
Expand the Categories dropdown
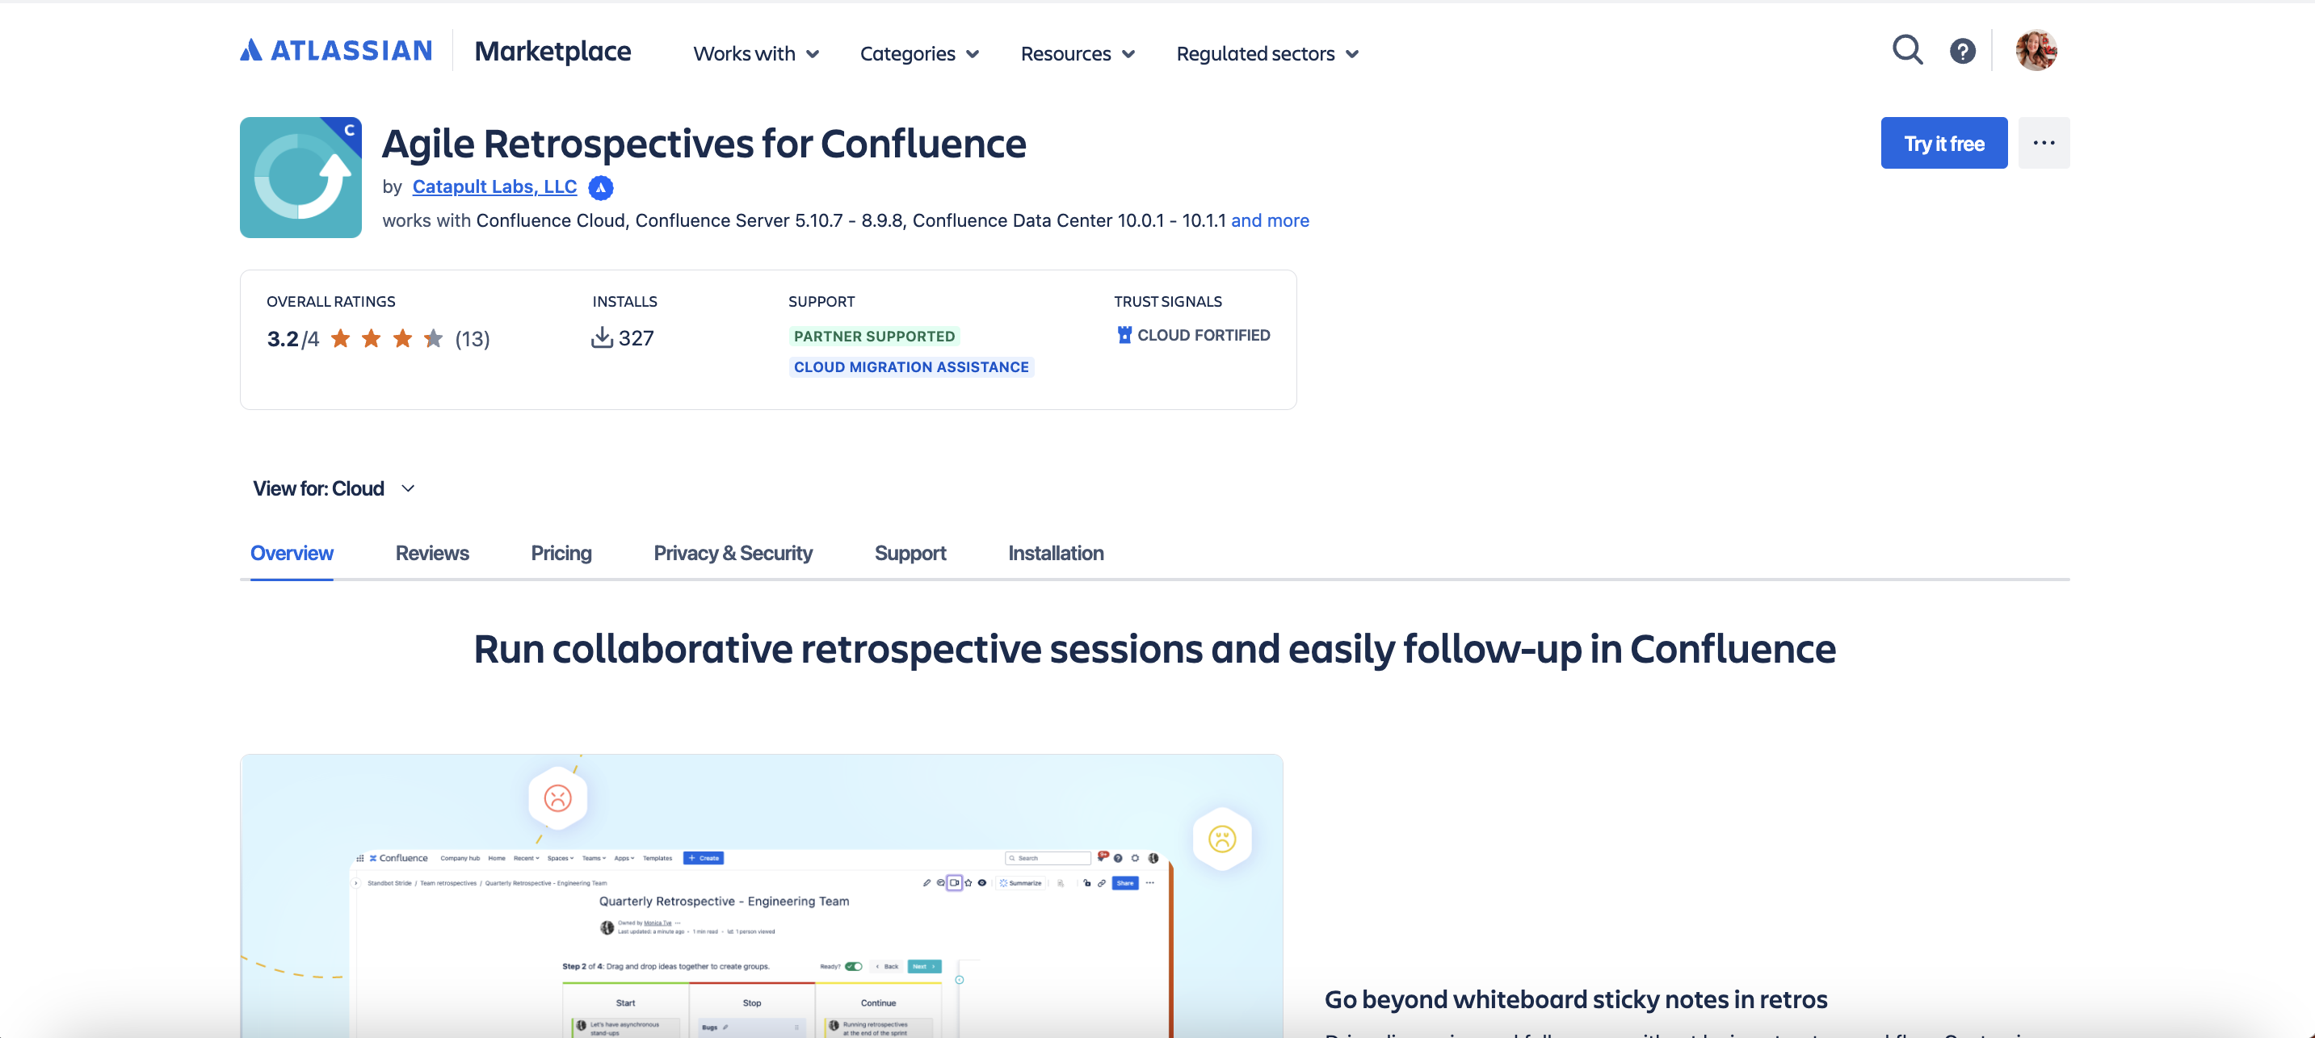[918, 54]
